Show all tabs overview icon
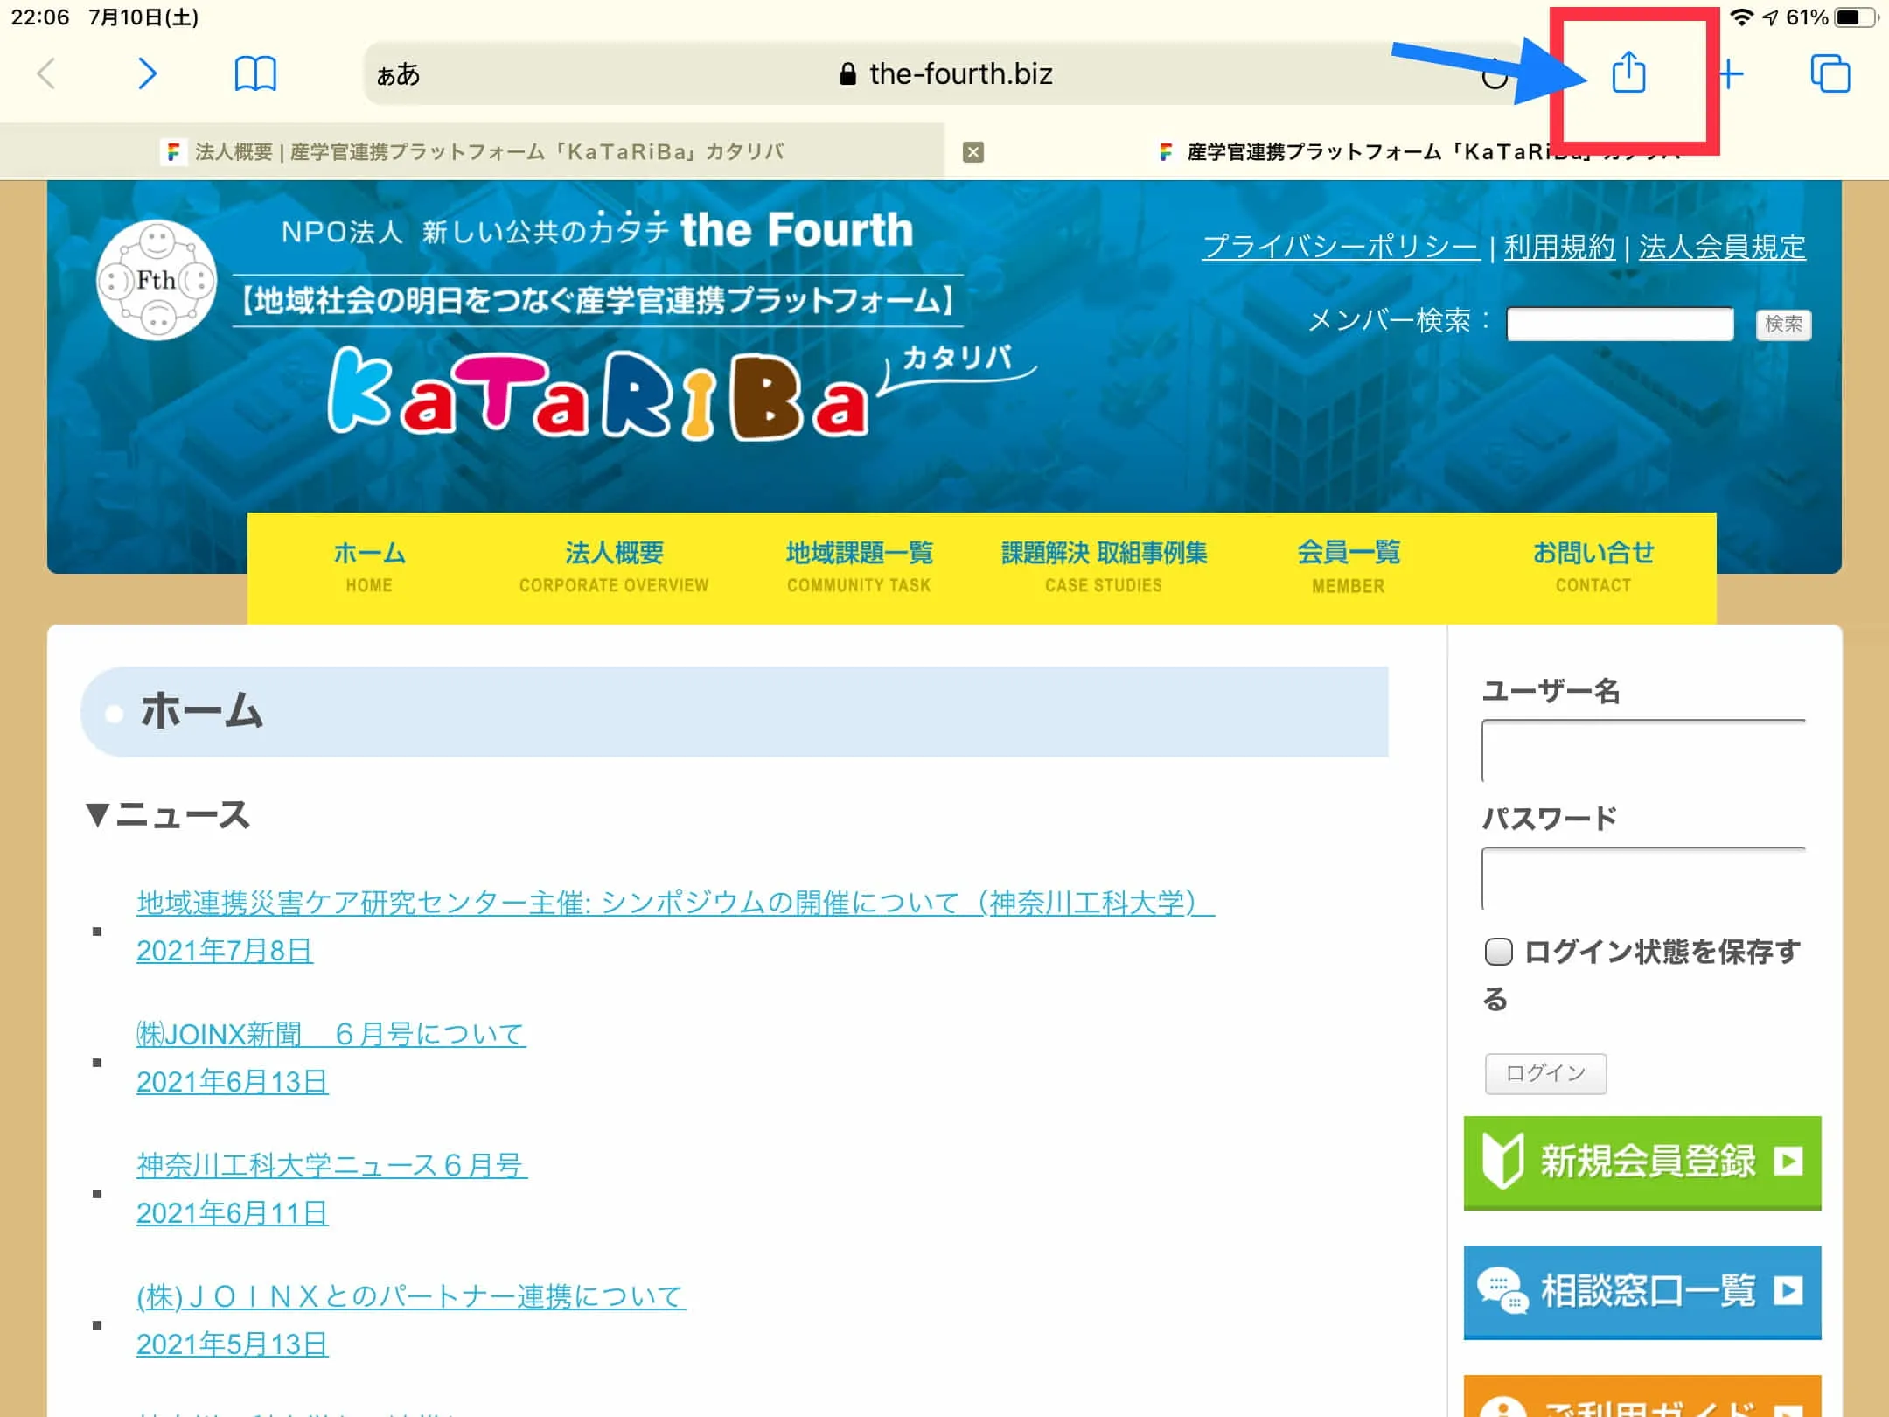 click(x=1830, y=73)
